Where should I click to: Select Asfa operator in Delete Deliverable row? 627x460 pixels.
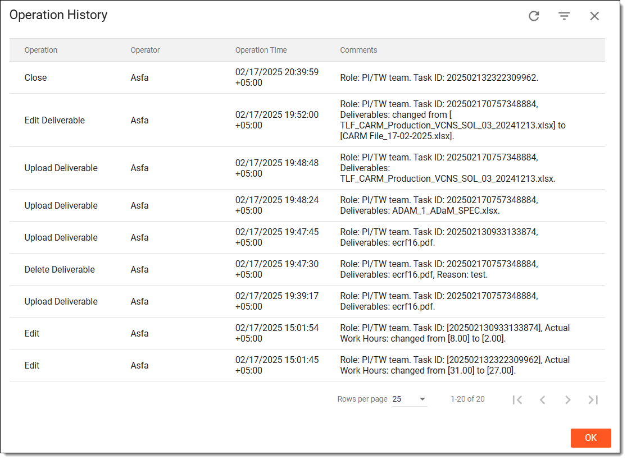[x=139, y=269]
